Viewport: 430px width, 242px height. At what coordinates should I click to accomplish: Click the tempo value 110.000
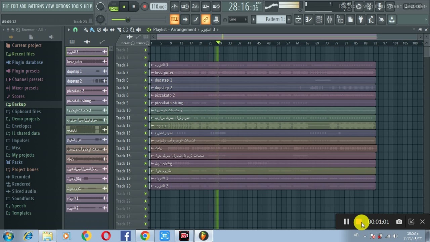click(158, 7)
